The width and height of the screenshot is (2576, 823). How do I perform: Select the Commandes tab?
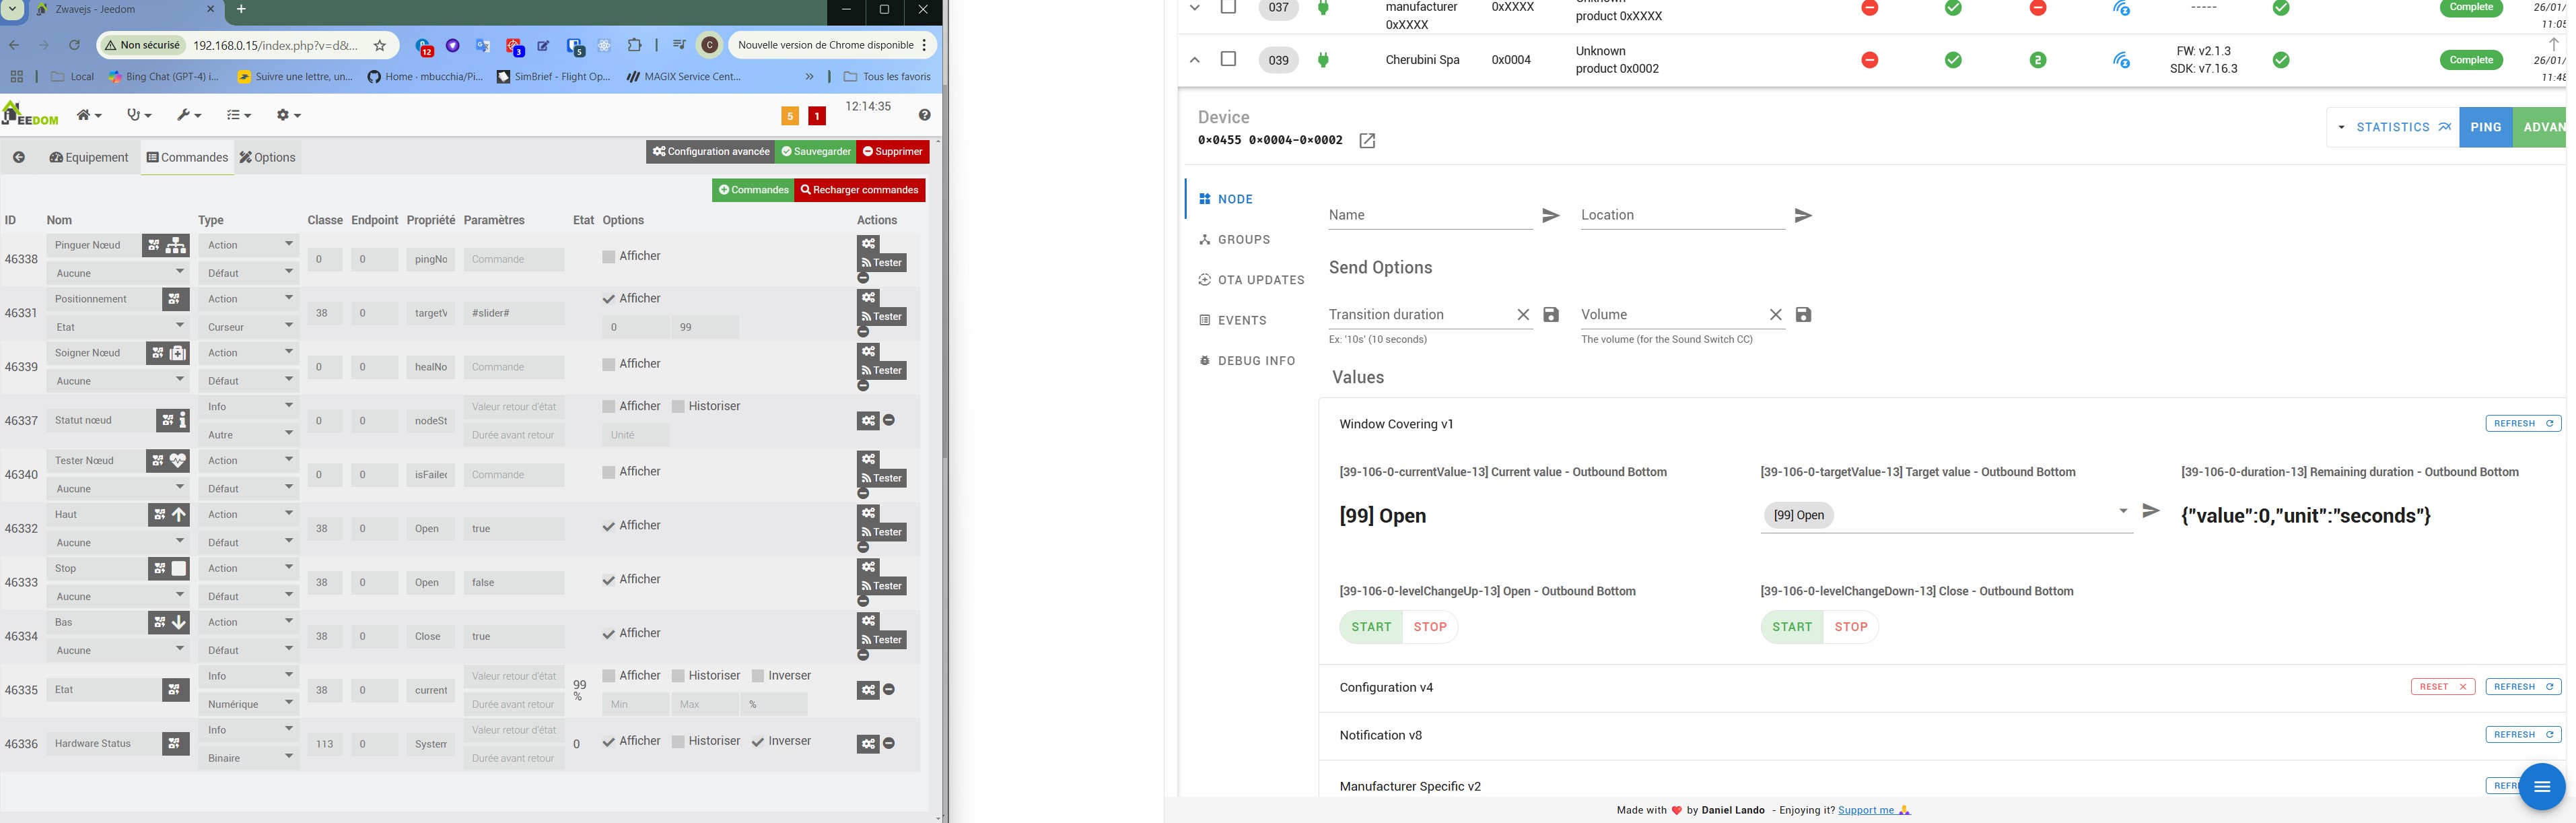pos(187,158)
